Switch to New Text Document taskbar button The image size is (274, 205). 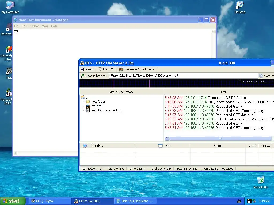point(136,201)
